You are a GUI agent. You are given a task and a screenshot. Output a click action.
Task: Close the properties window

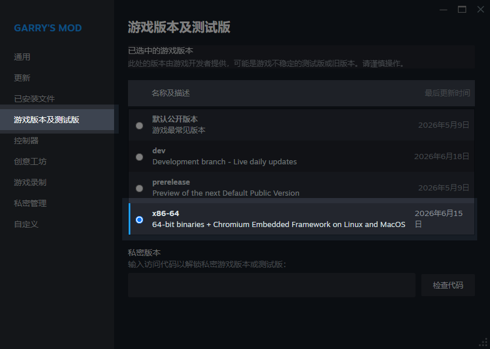pos(481,10)
